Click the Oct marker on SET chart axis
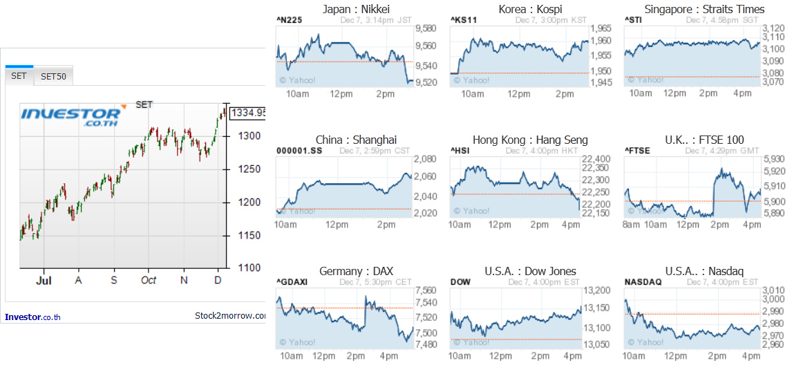The height and width of the screenshot is (365, 792). [149, 279]
